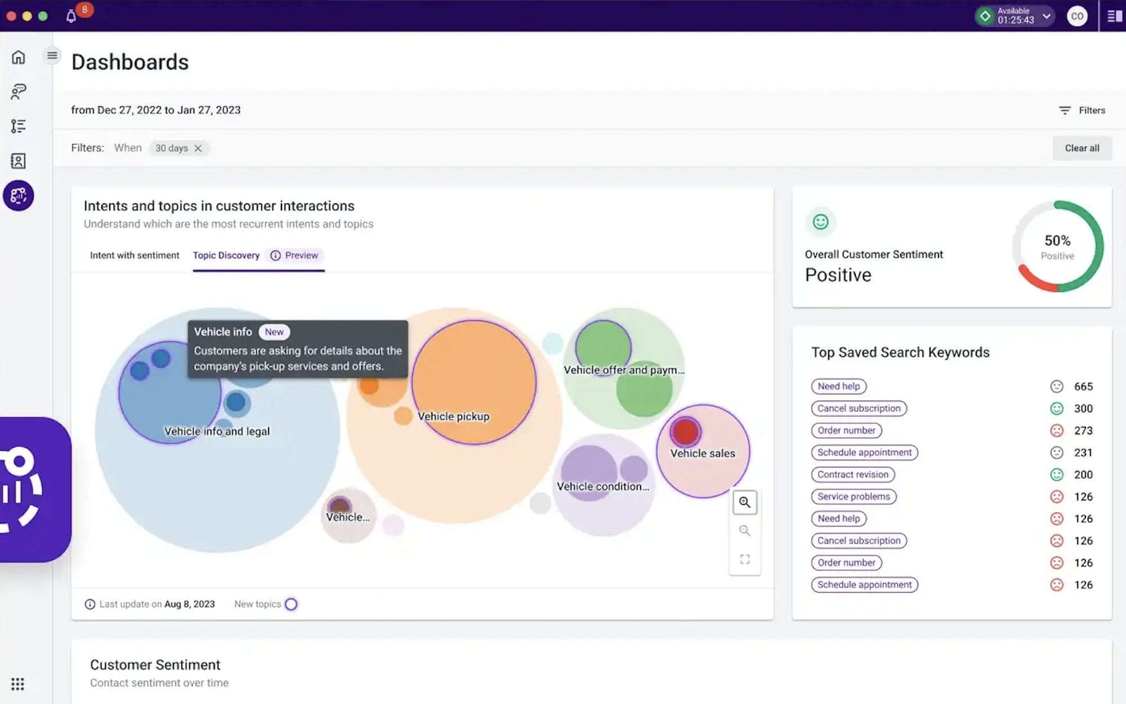Select the Vehicle sales bubble
This screenshot has width=1126, height=704.
pyautogui.click(x=703, y=451)
